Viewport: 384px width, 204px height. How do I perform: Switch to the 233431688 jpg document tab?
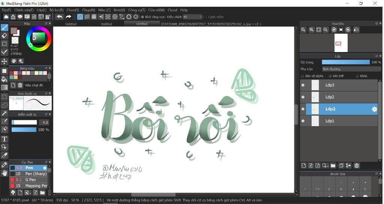[x=211, y=24]
